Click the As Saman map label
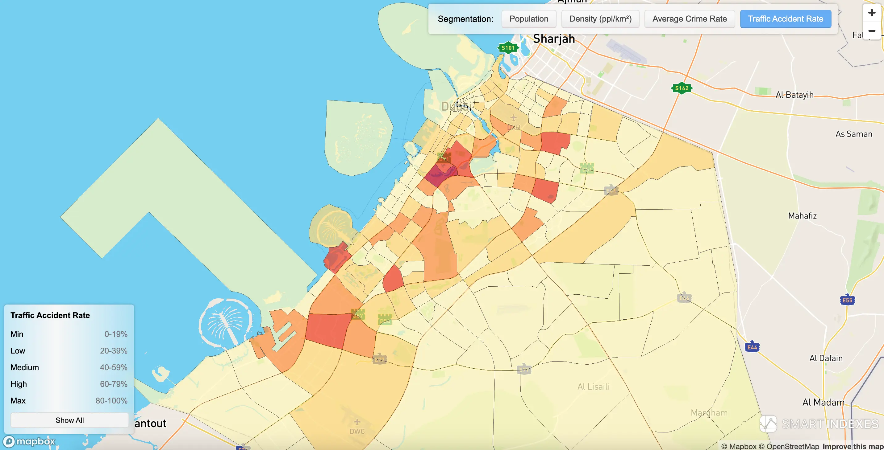The height and width of the screenshot is (450, 884). (854, 134)
